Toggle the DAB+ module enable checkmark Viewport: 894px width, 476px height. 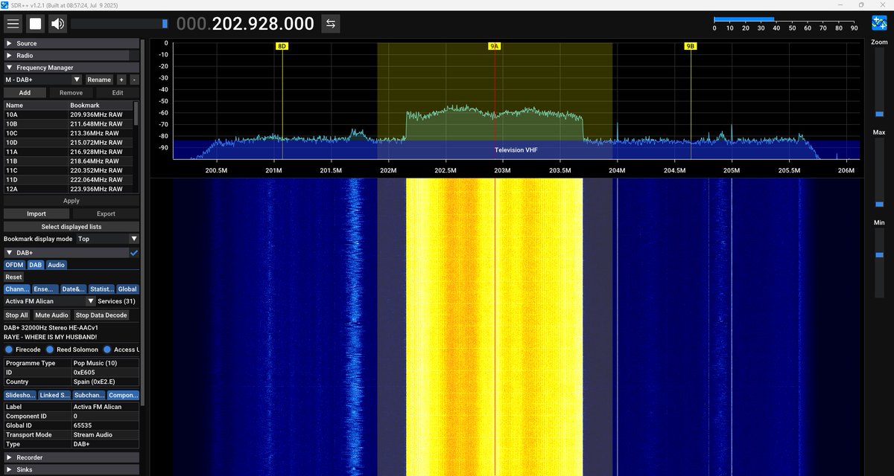click(x=134, y=253)
